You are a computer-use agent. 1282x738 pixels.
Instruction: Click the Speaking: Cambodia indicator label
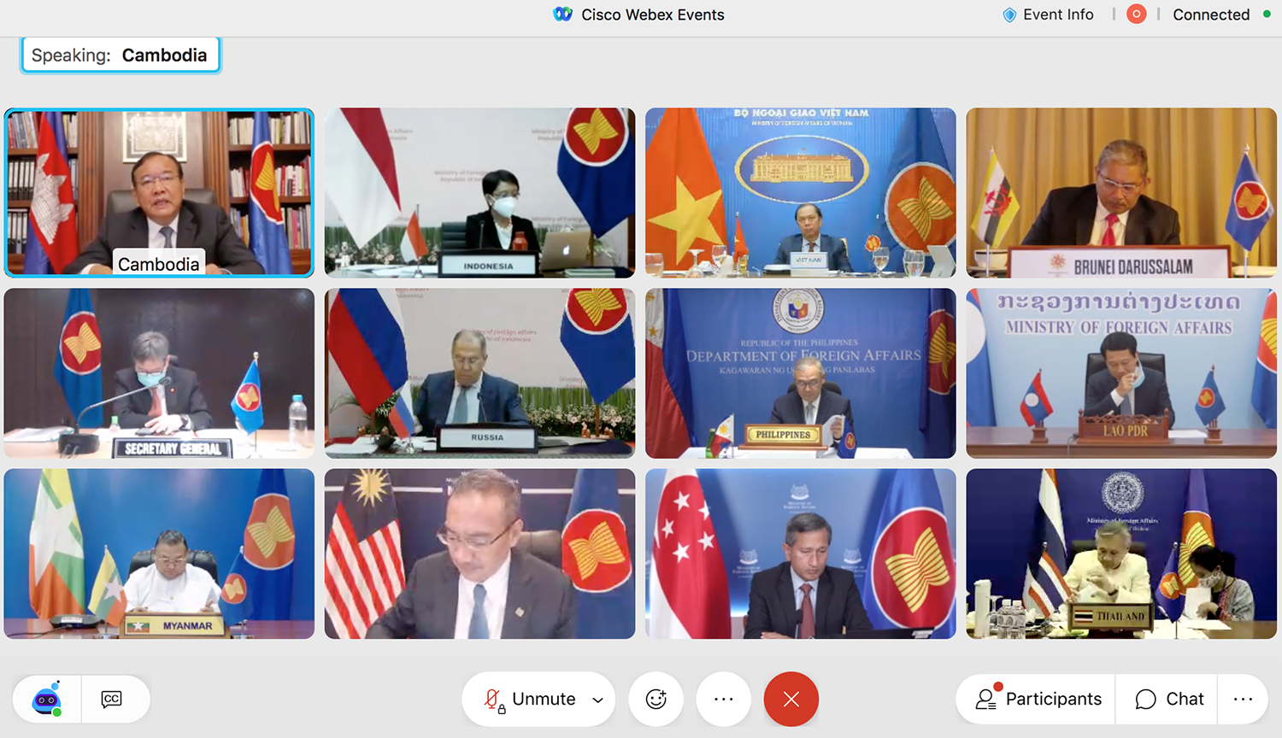(120, 56)
